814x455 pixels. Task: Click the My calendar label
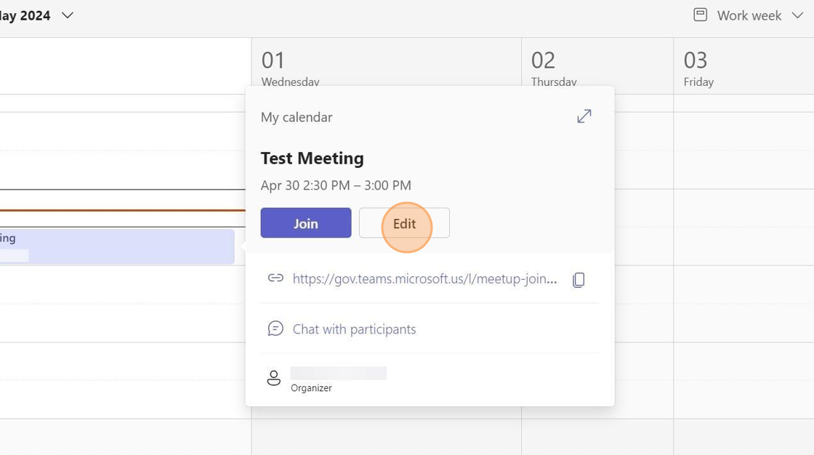(297, 117)
